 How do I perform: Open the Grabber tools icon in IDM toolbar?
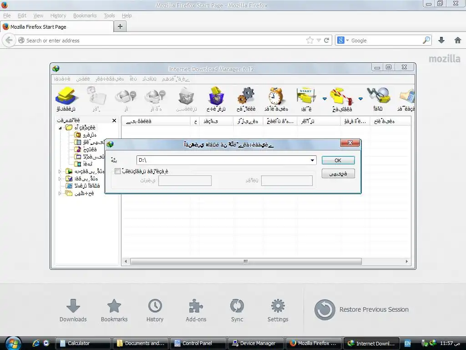pos(378,99)
